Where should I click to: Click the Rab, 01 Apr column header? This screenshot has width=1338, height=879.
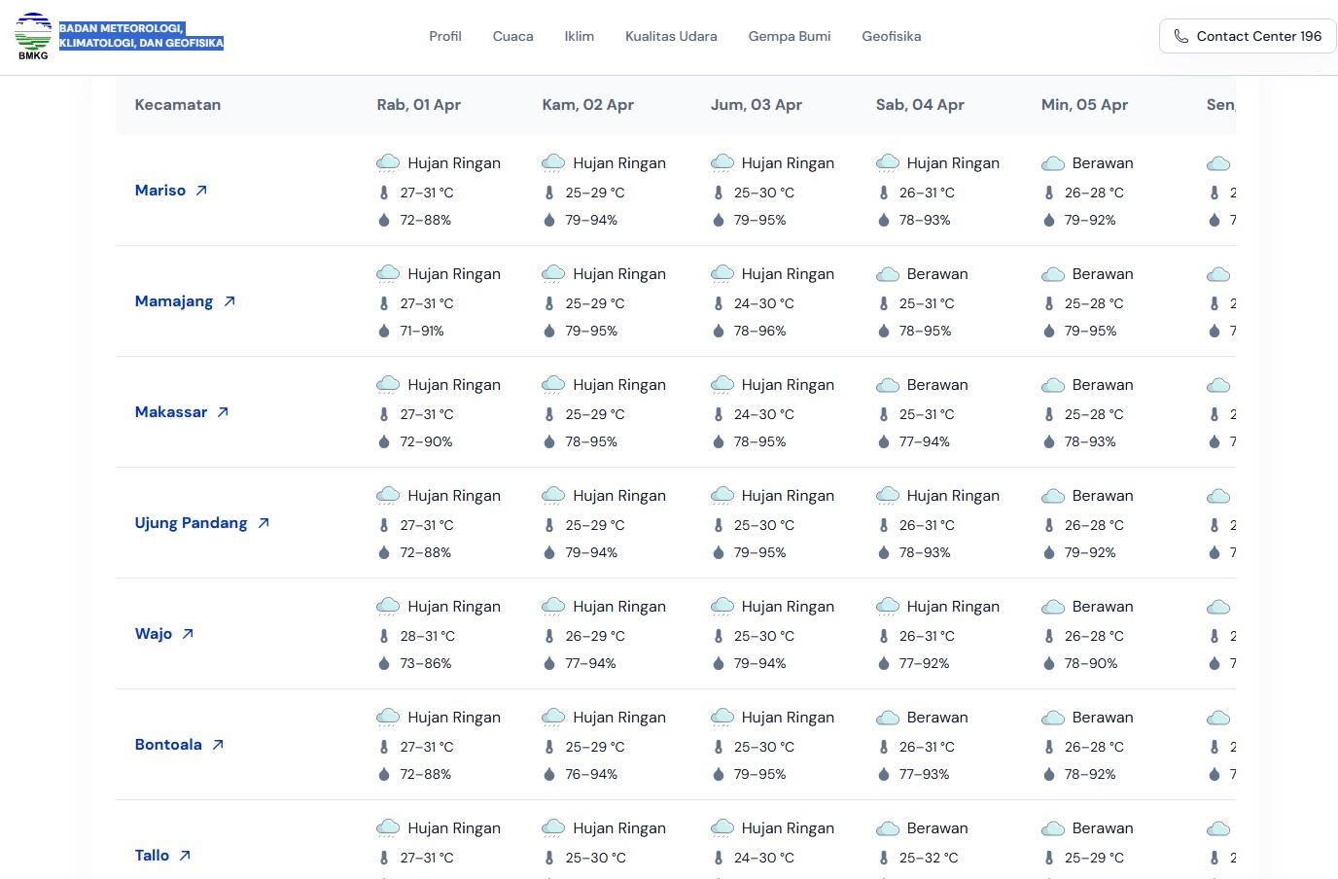click(419, 105)
